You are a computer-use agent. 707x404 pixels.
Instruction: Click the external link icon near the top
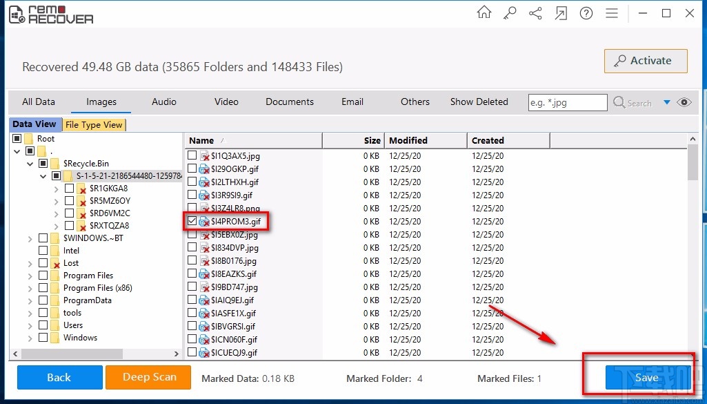[x=561, y=12]
